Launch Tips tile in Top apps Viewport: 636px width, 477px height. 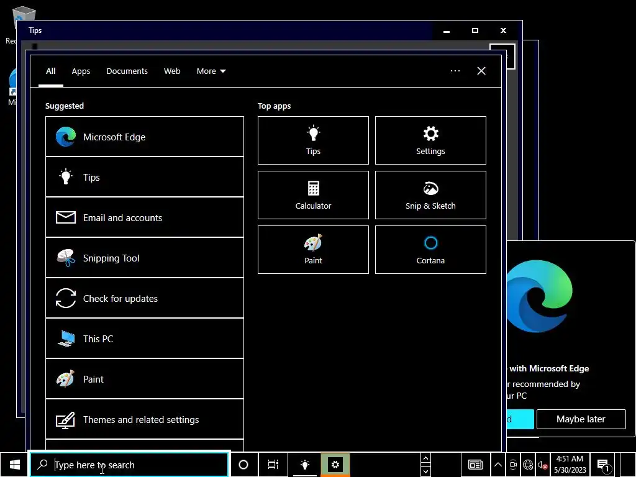(313, 140)
